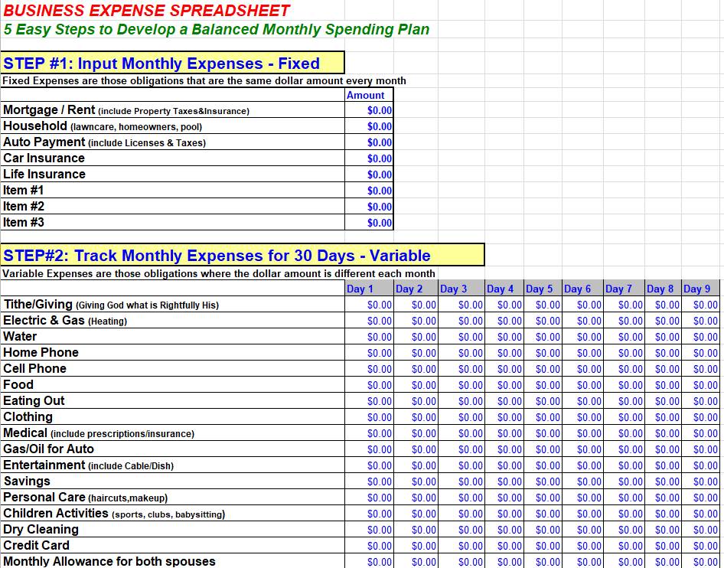Click the Life Insurance amount cell
The height and width of the screenshot is (568, 724).
click(x=370, y=175)
